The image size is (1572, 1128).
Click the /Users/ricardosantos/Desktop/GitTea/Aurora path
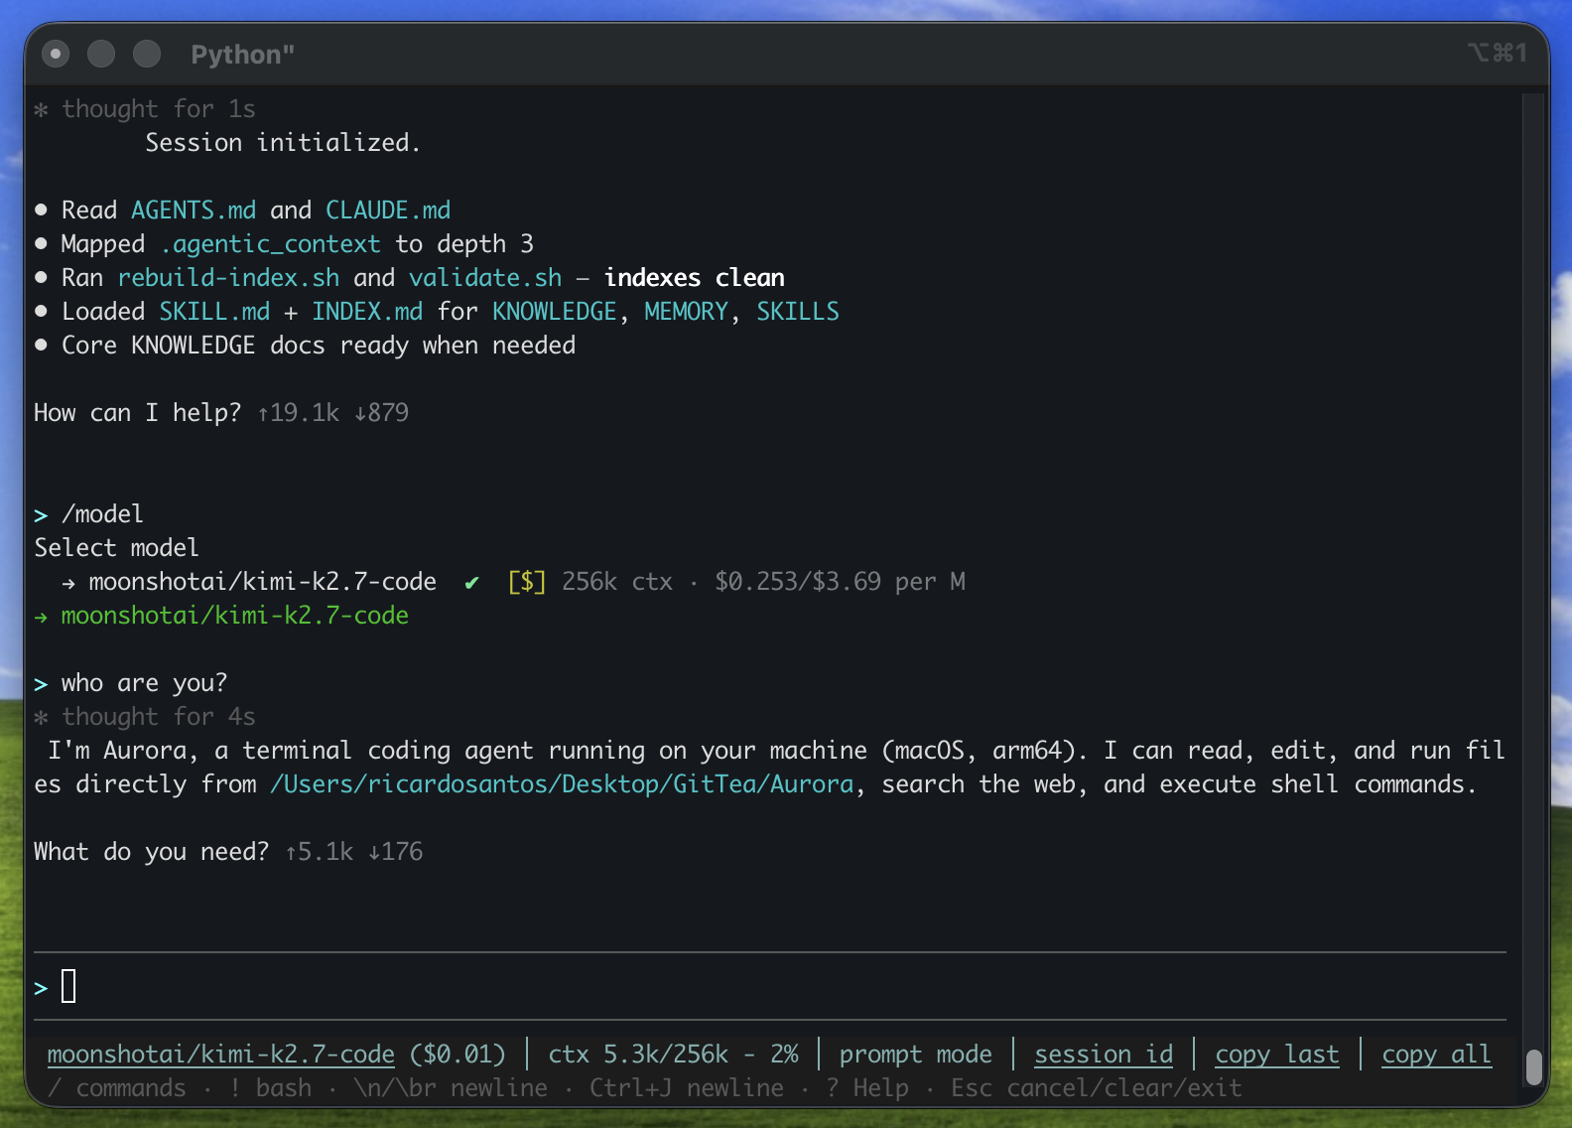click(562, 784)
